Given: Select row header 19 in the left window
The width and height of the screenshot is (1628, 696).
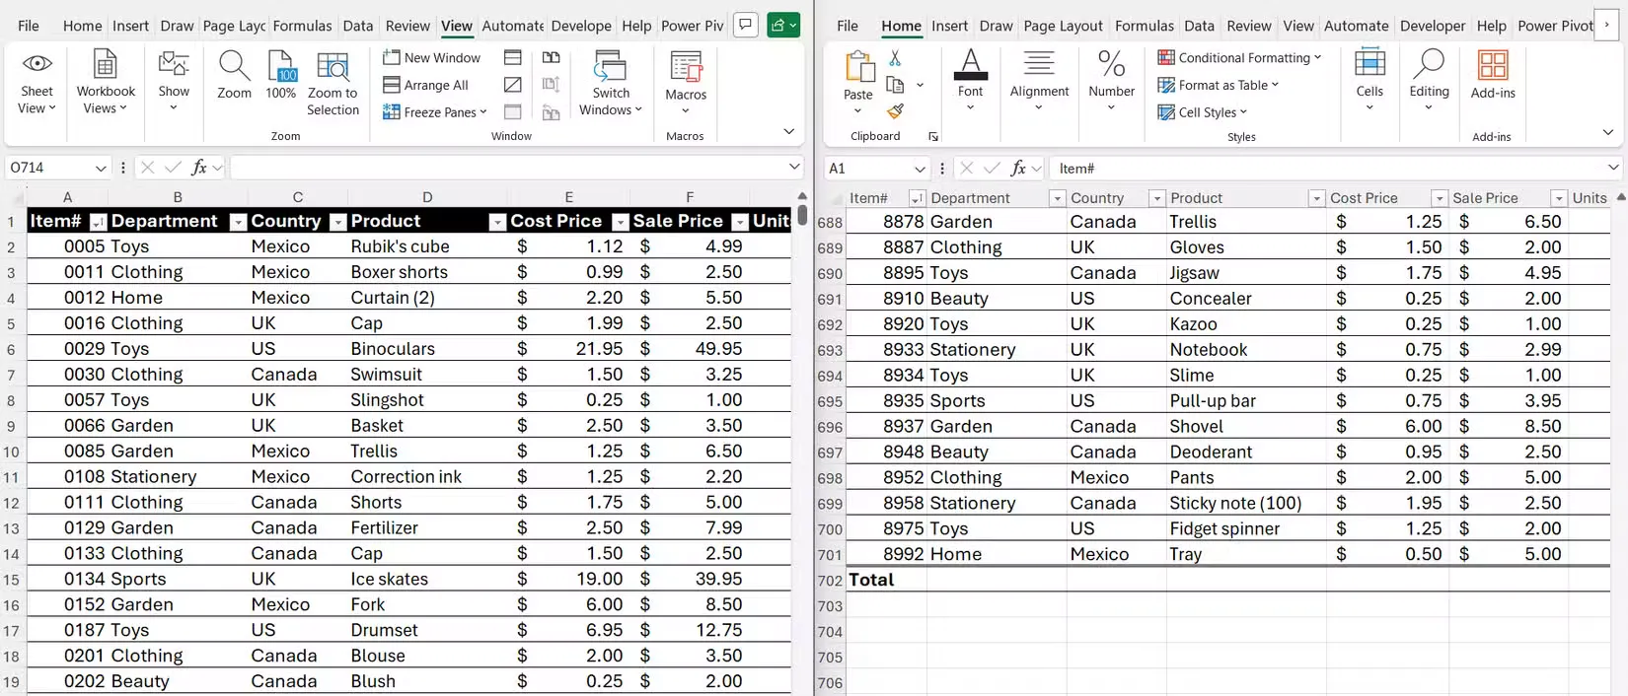Looking at the screenshot, I should (x=12, y=681).
